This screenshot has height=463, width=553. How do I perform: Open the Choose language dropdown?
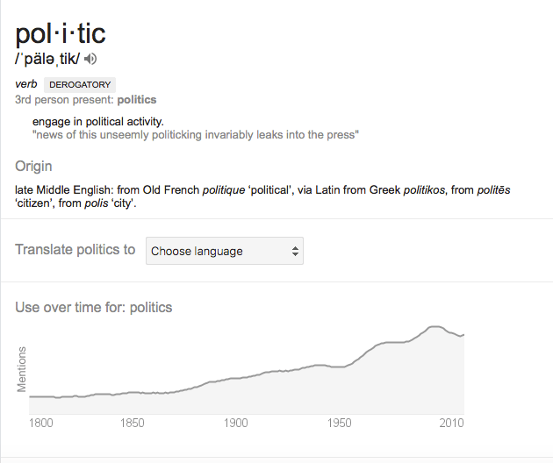pyautogui.click(x=224, y=251)
